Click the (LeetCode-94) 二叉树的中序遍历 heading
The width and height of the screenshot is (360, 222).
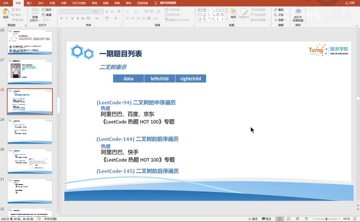tap(136, 102)
